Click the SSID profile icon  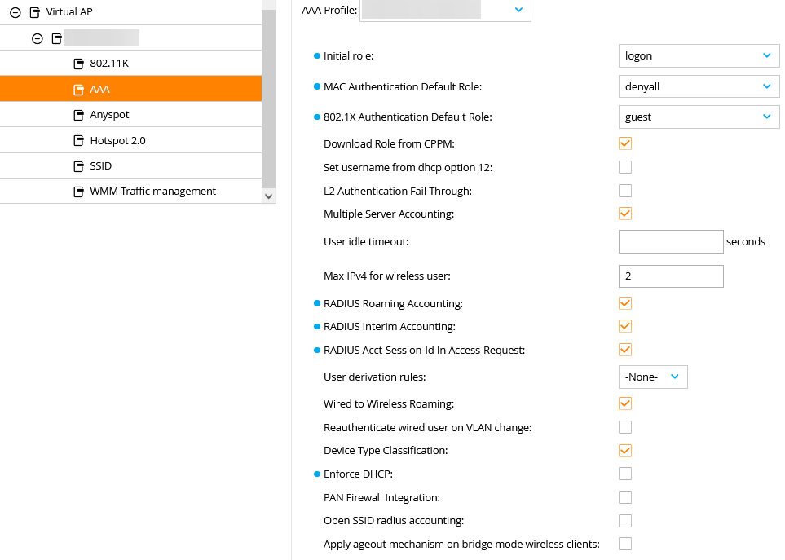click(78, 166)
